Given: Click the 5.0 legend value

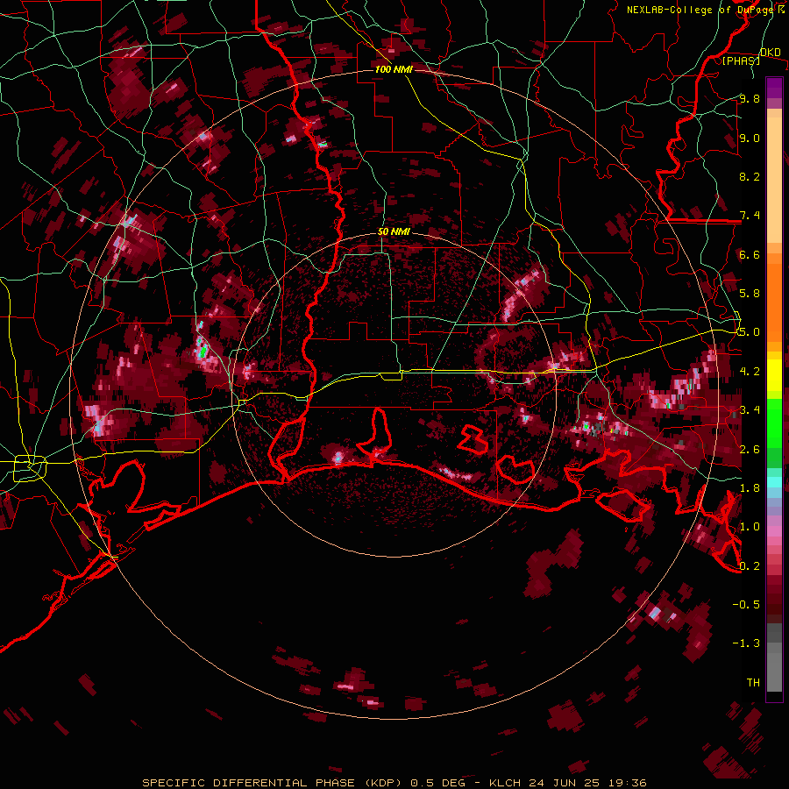Looking at the screenshot, I should pos(750,332).
